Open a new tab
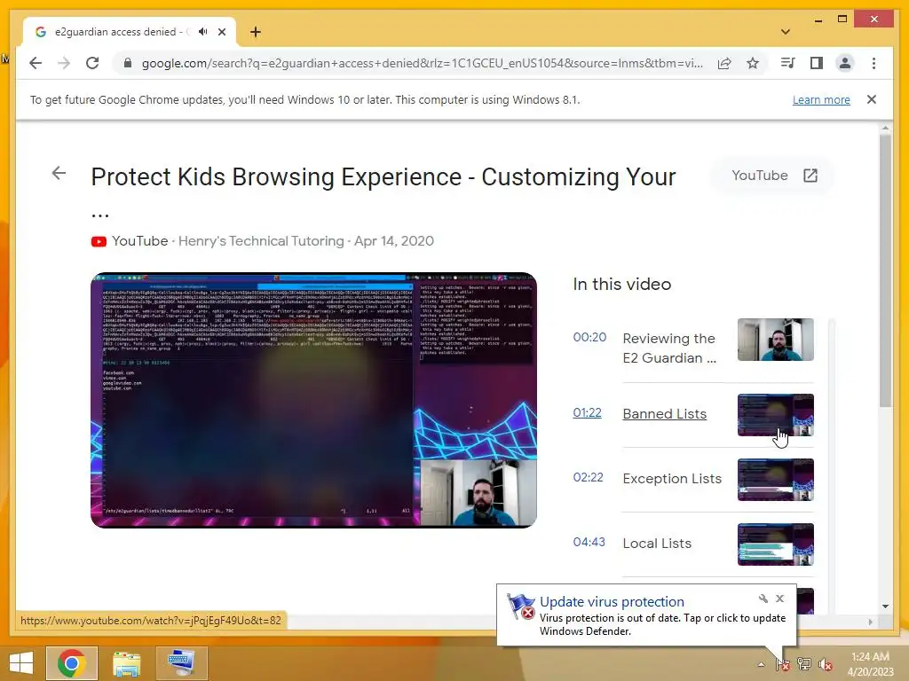The width and height of the screenshot is (909, 681). 256,32
